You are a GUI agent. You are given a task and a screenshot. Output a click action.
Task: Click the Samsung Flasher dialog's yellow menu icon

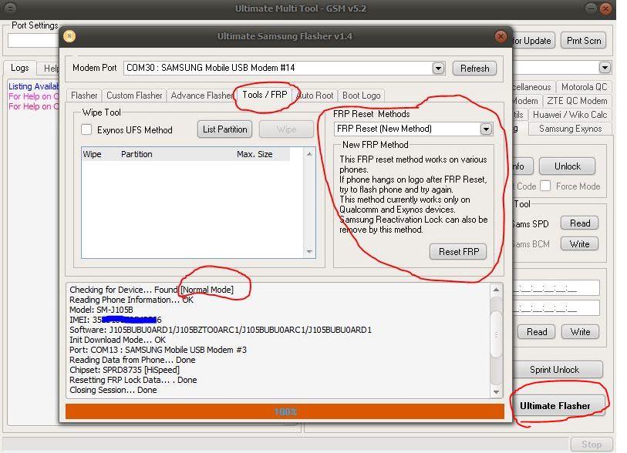tap(69, 36)
